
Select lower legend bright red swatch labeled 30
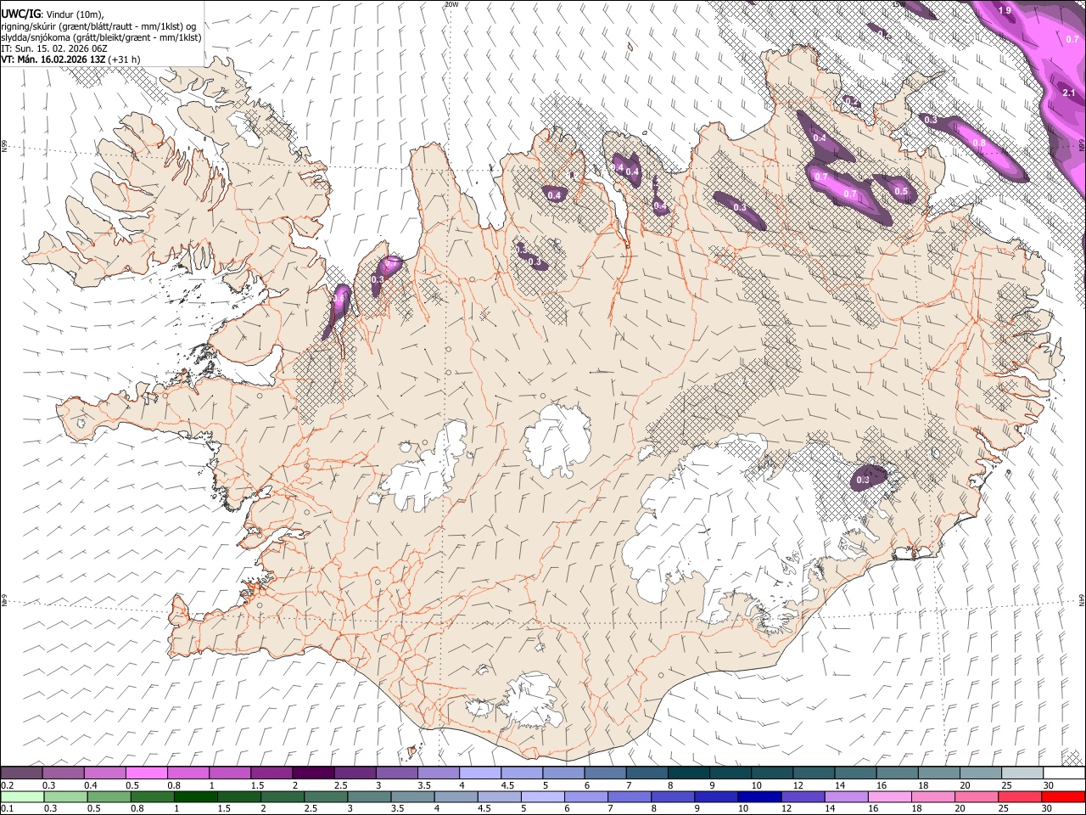point(1063,796)
